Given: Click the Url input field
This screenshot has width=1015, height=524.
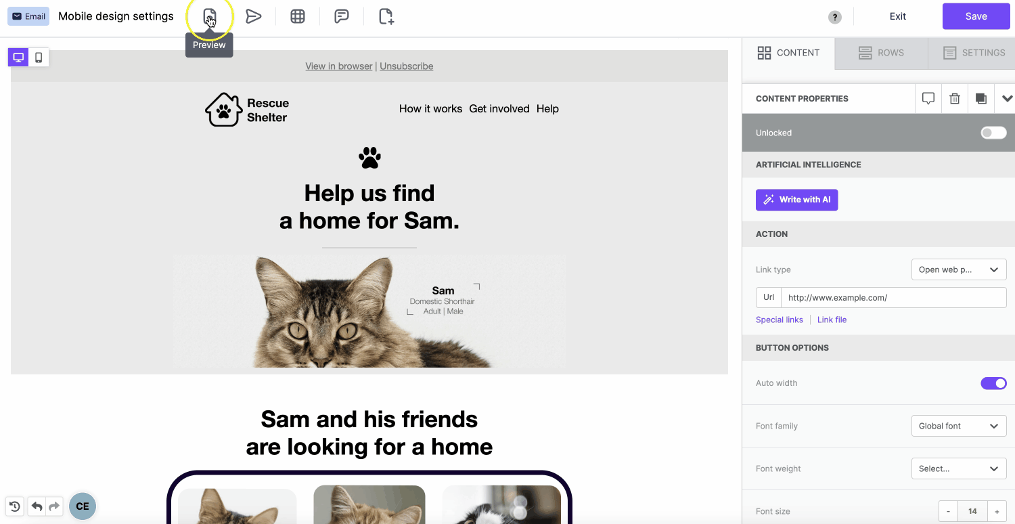Looking at the screenshot, I should 894,298.
